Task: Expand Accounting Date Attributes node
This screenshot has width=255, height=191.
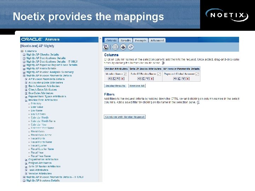Action: (26, 83)
